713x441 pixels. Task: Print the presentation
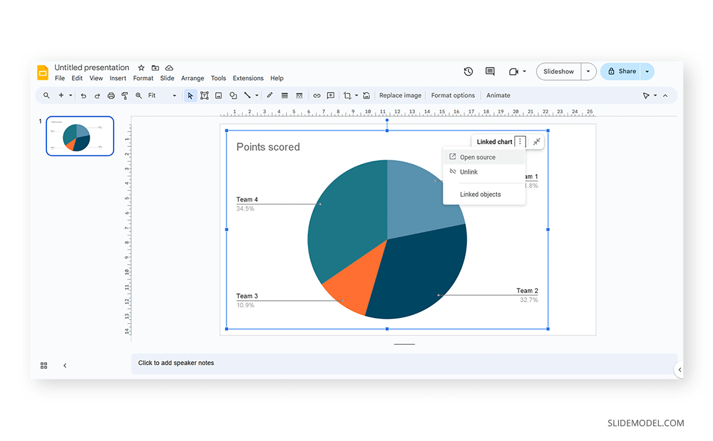click(x=111, y=96)
